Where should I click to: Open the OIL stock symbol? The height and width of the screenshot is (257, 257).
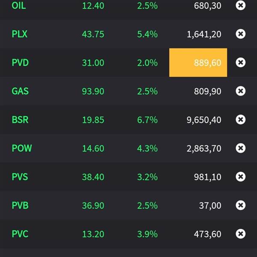19,6
